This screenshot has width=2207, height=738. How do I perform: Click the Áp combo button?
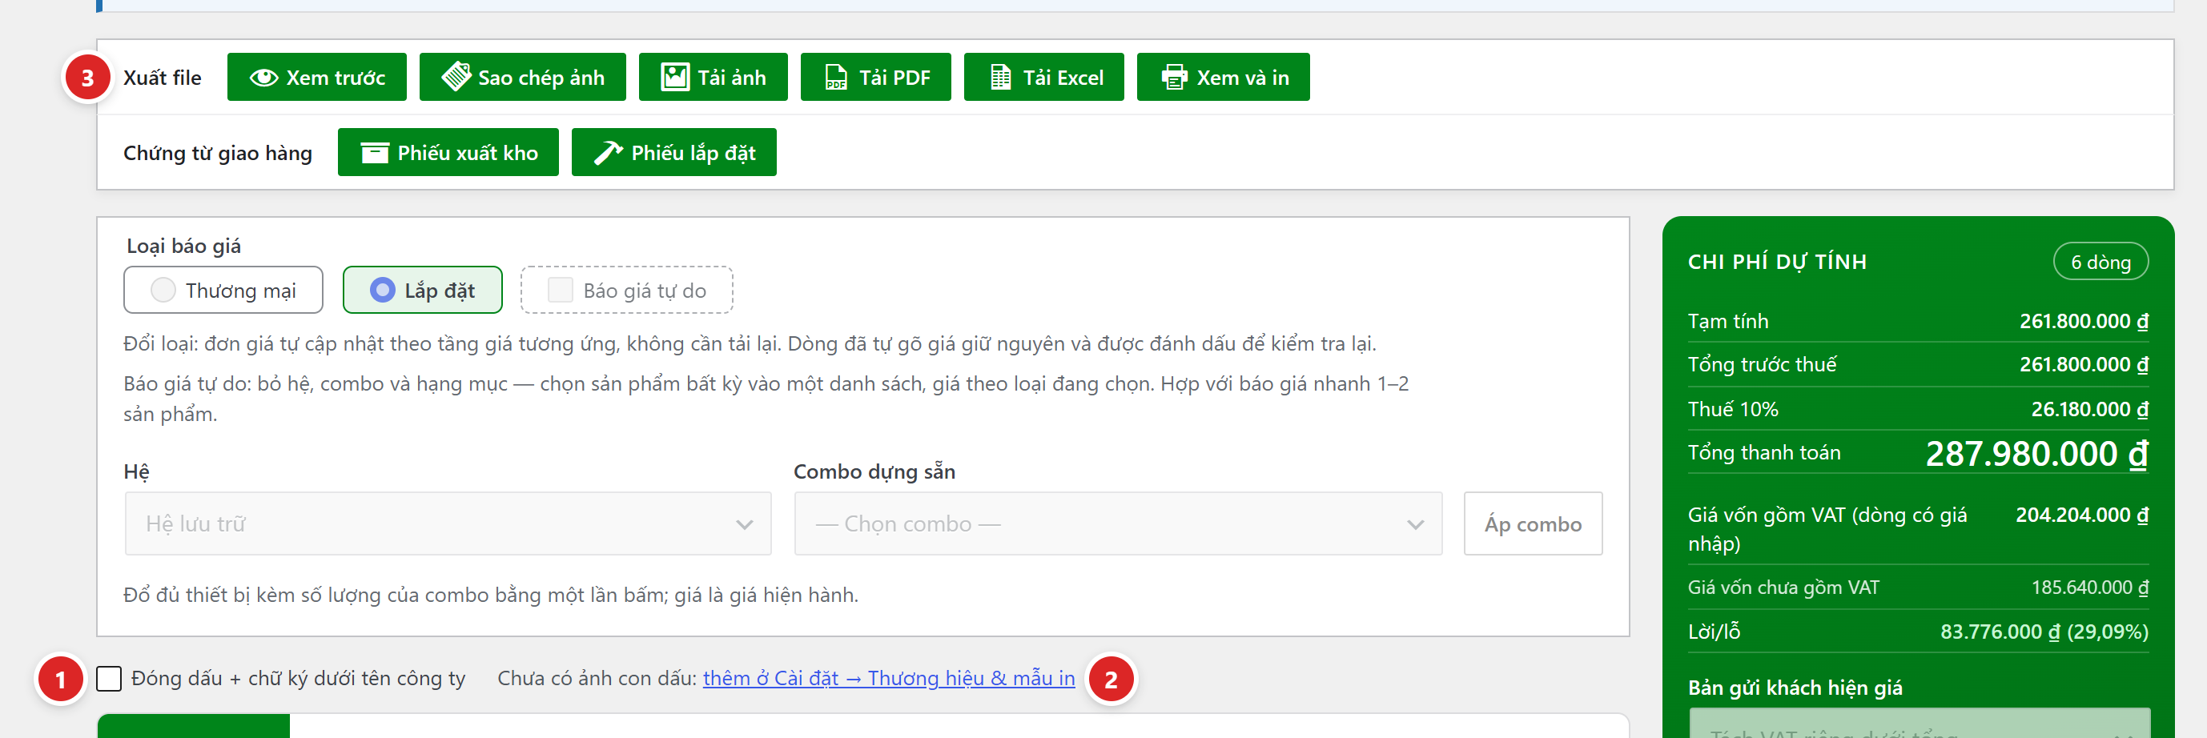[1533, 524]
